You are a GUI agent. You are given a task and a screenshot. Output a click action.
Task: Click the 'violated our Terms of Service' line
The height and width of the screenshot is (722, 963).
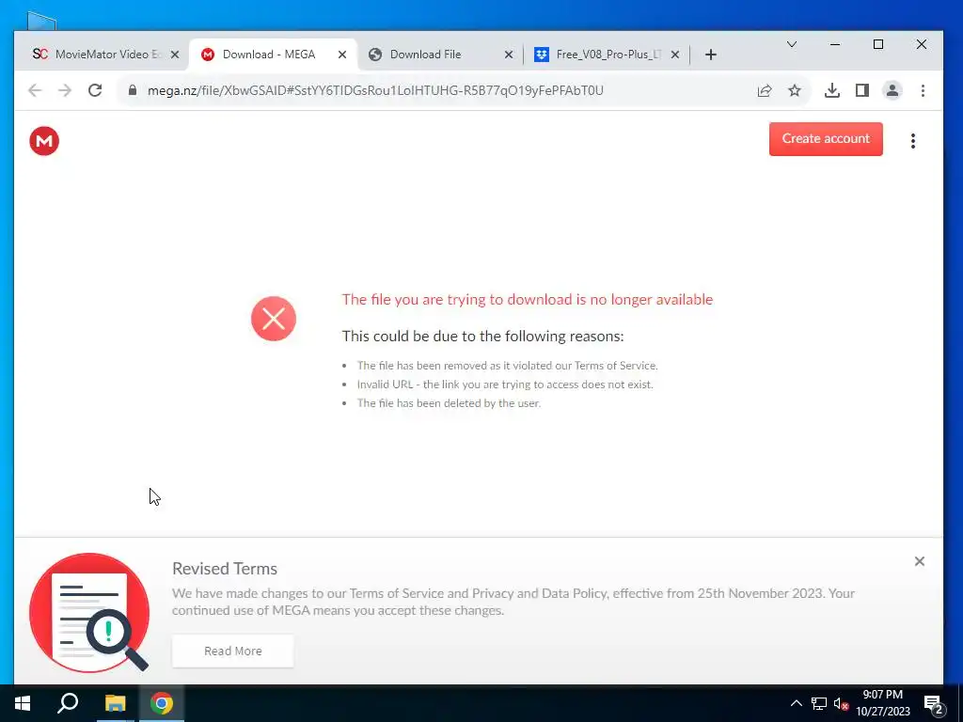[507, 366]
